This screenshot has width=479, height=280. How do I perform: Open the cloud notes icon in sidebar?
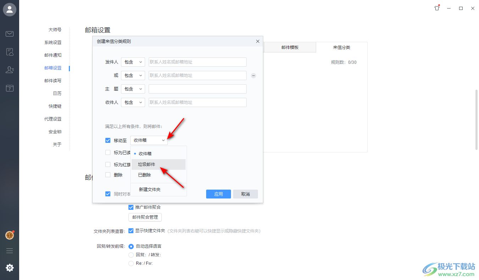click(x=10, y=52)
